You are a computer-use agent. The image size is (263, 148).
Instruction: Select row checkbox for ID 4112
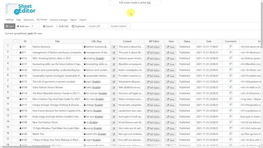pyautogui.click(x=15, y=58)
